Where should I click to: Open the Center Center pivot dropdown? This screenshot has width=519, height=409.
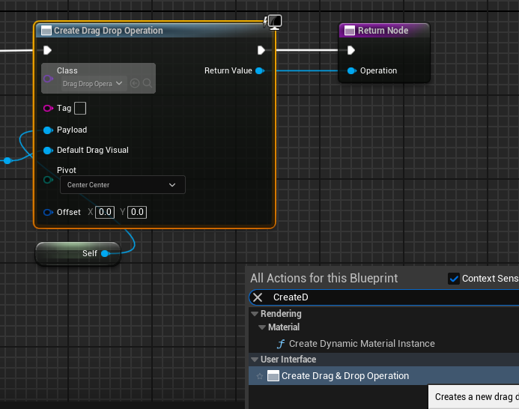pyautogui.click(x=123, y=185)
